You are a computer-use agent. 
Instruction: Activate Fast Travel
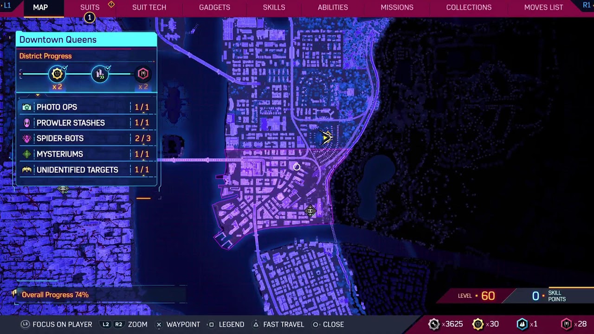click(278, 324)
